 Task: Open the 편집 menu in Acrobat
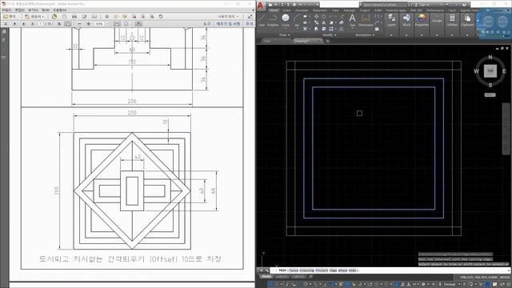19,10
